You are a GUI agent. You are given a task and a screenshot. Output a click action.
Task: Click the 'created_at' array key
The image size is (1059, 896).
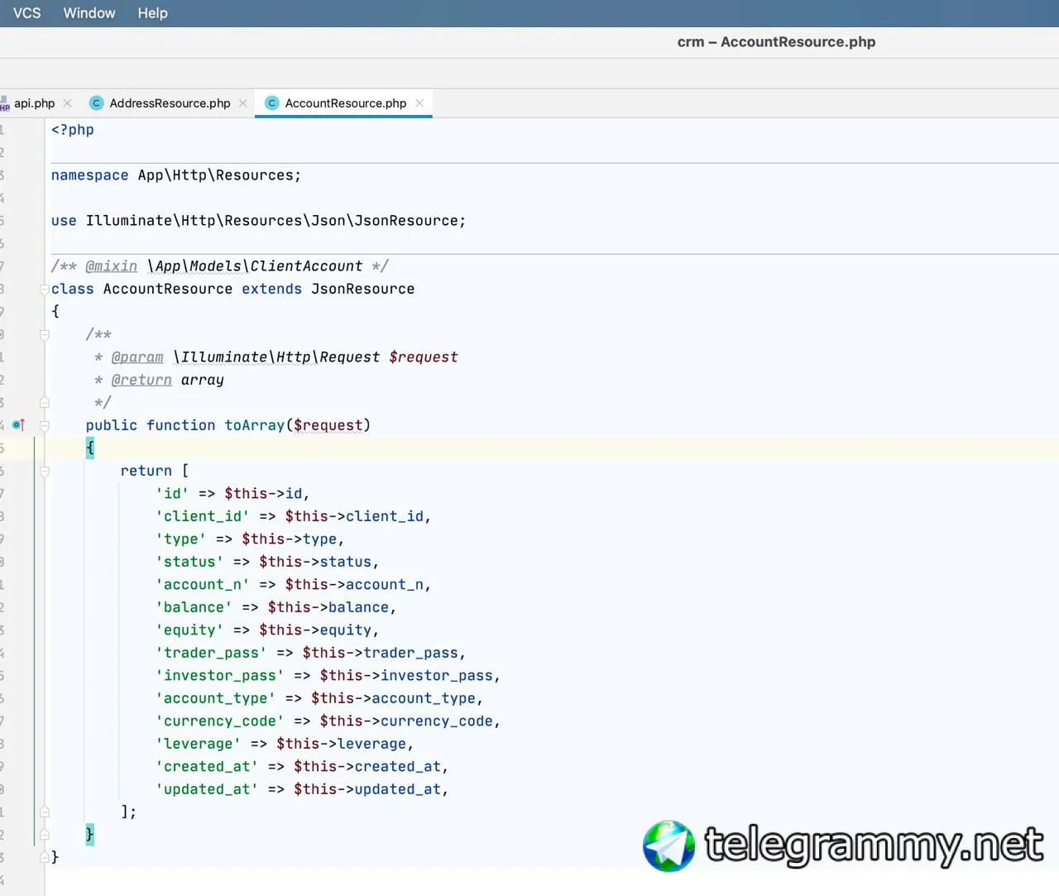point(207,767)
